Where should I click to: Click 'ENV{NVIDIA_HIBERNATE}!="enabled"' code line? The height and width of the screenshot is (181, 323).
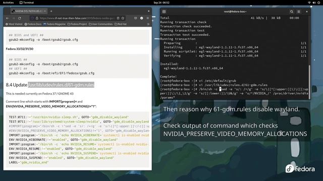(63, 140)
